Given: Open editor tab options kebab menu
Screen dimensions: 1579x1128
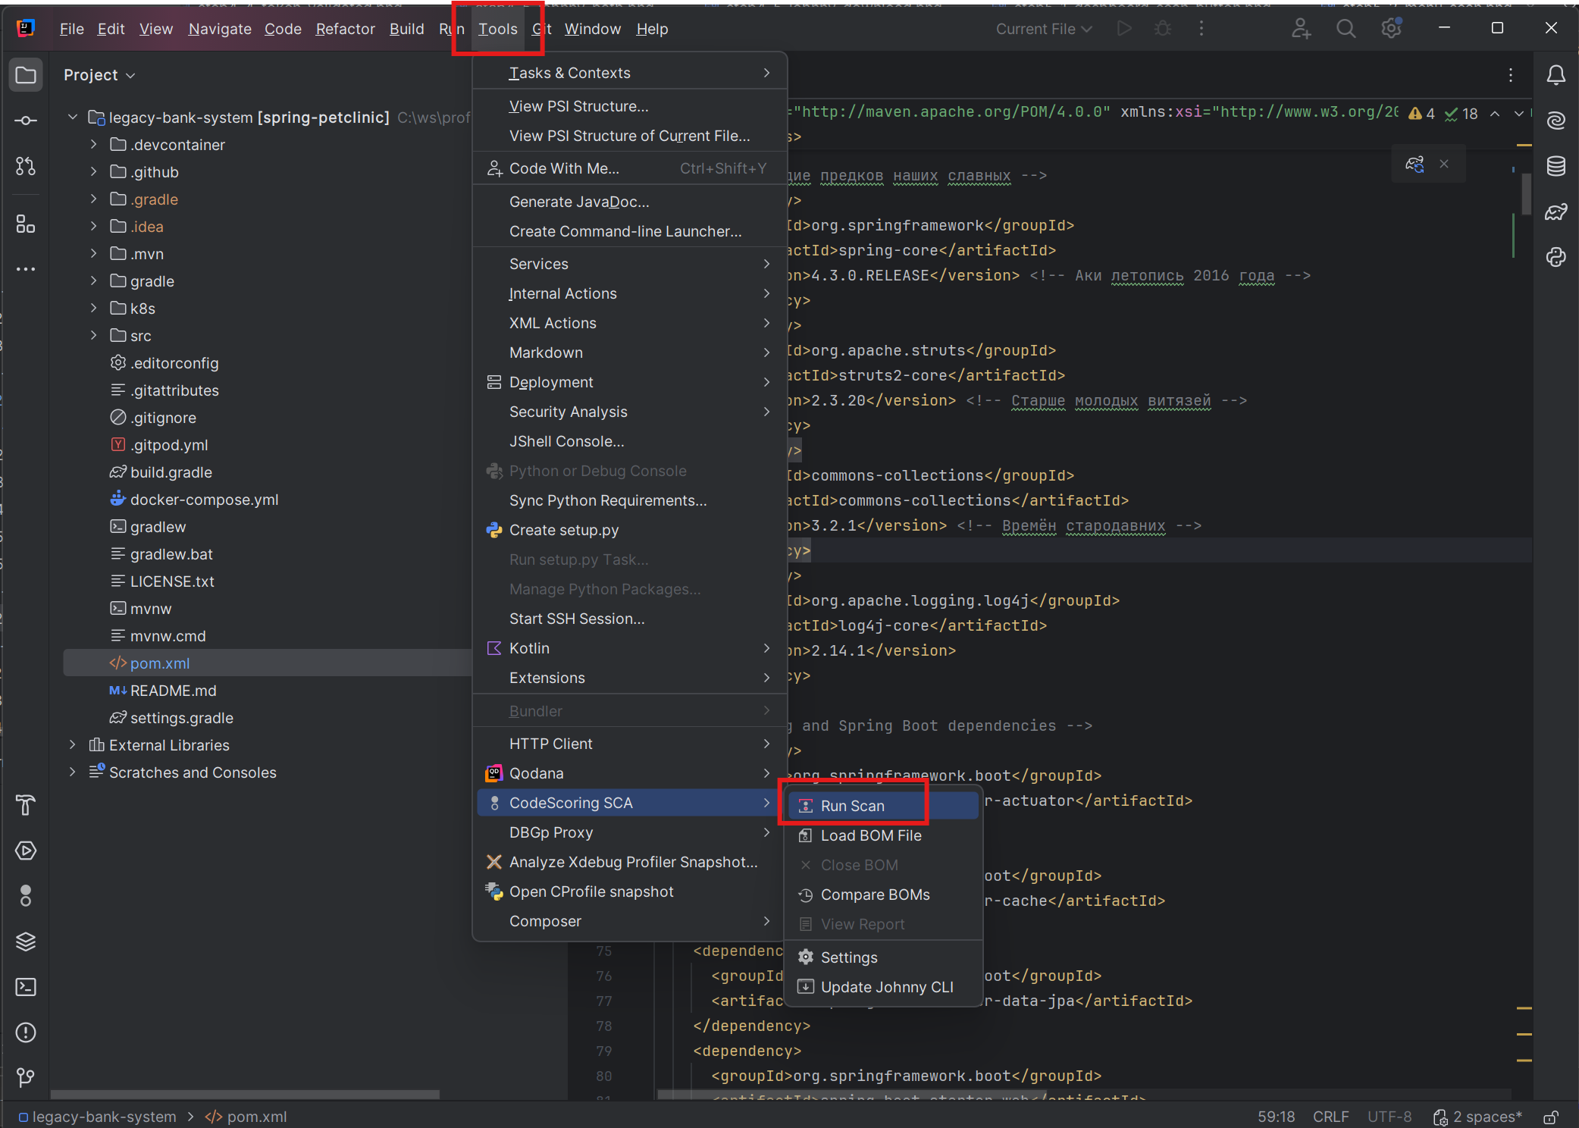Looking at the screenshot, I should point(1511,75).
